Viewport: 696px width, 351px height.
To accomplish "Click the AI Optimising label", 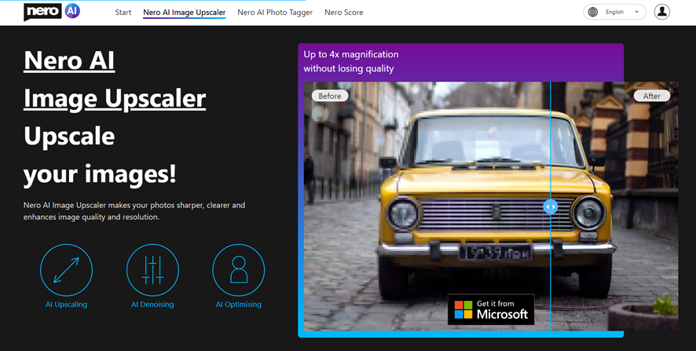I will 238,305.
